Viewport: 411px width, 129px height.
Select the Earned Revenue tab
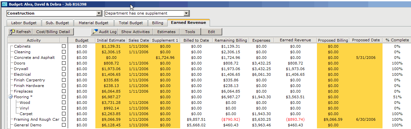coord(188,22)
